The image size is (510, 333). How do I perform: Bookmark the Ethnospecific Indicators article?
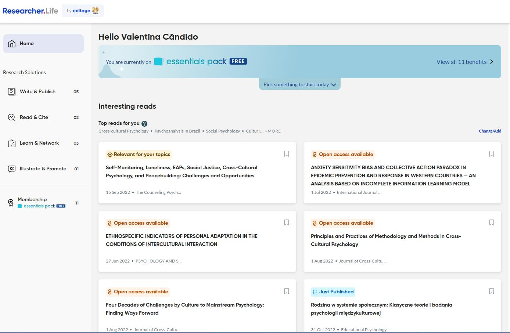tap(287, 222)
